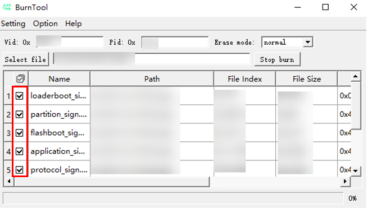The height and width of the screenshot is (208, 368).
Task: Click the table's vertical scrollbar up arrow
Action: [x=356, y=76]
